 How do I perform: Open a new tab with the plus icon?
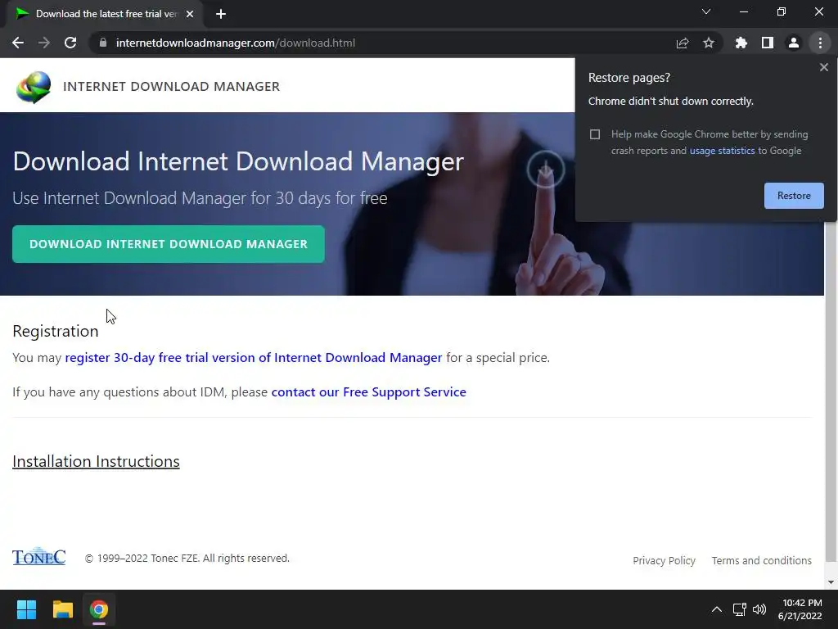click(x=221, y=14)
